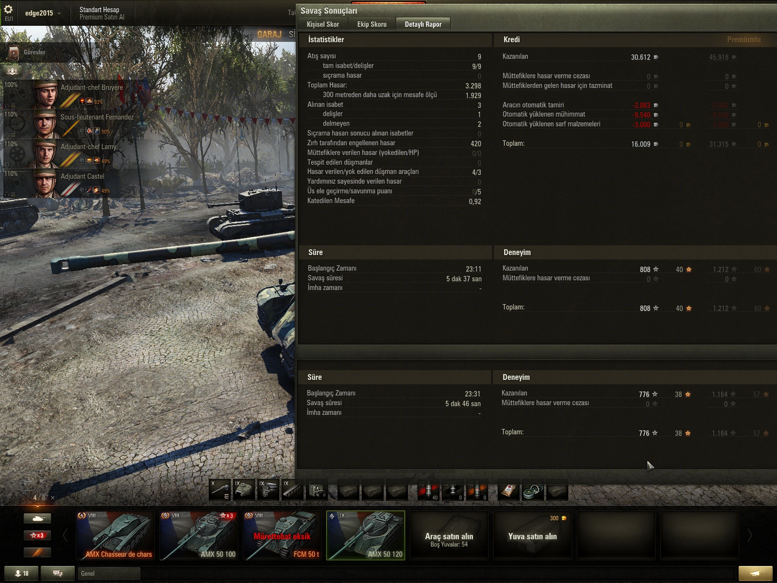This screenshot has width=777, height=583.
Task: Click the Yuva satın alın slot button
Action: [x=533, y=535]
